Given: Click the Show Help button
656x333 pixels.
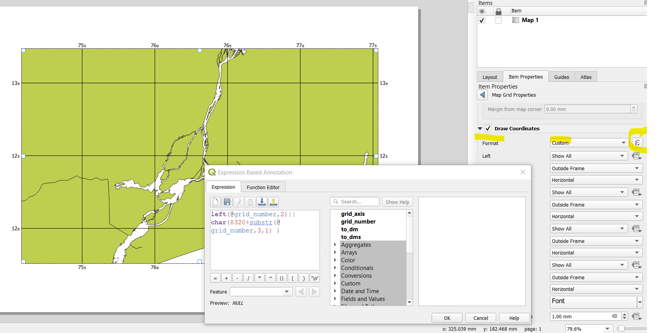Looking at the screenshot, I should point(397,202).
